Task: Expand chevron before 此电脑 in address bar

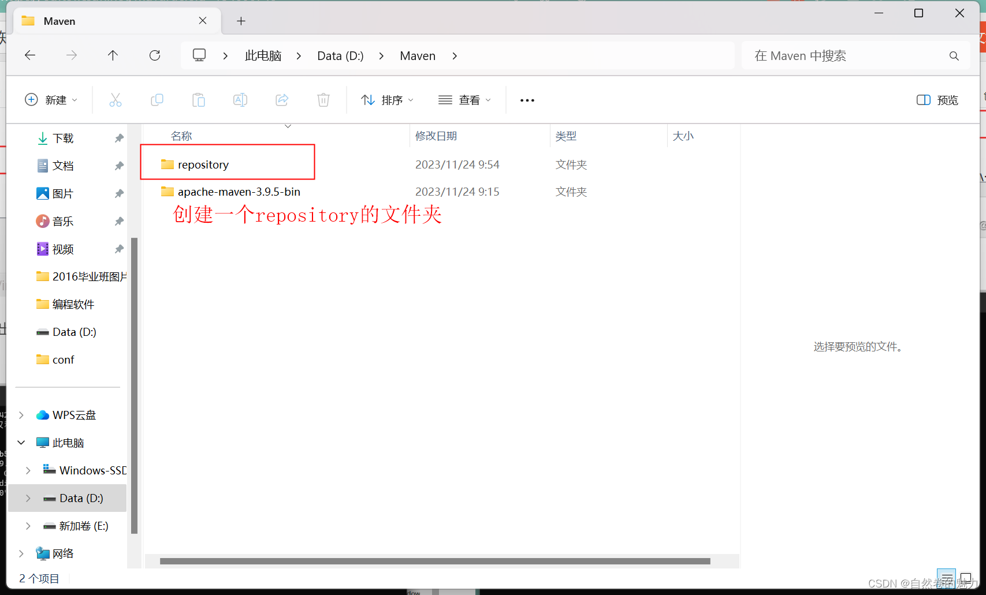Action: pos(225,56)
